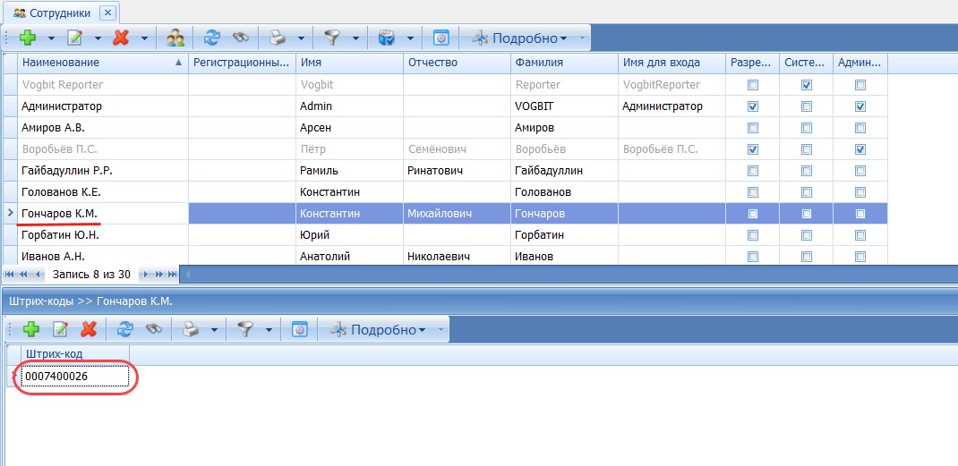Open dropdown arrow next to employees filter icon

pyautogui.click(x=355, y=38)
